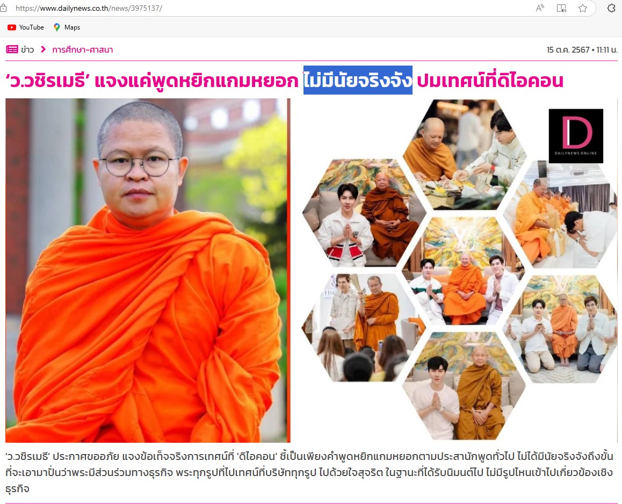
Task: Open the Maps bookmark
Action: 67,27
